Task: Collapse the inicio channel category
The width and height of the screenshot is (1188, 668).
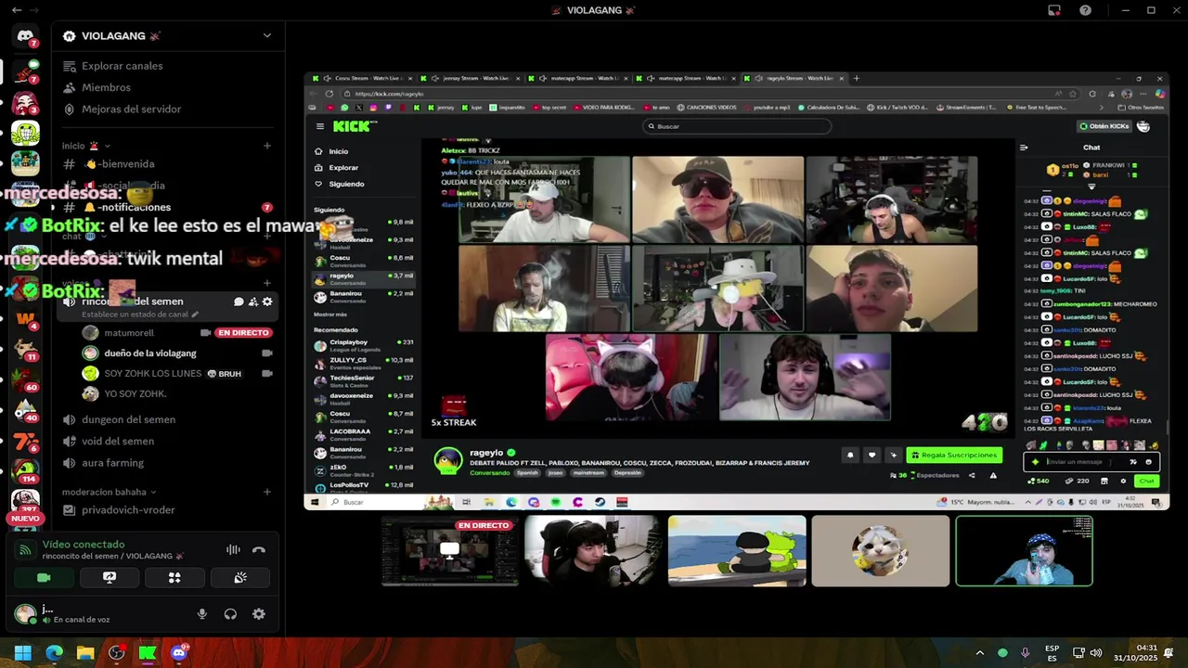Action: [86, 146]
